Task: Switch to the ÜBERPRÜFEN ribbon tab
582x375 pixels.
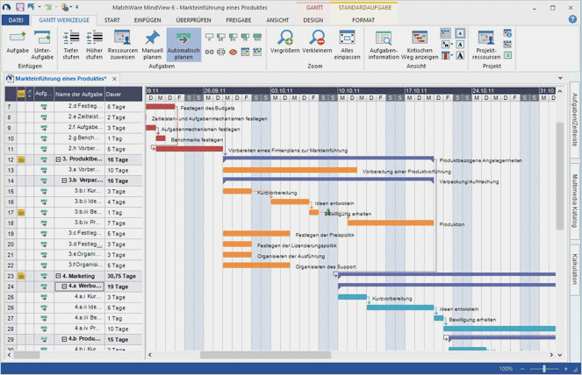Action: coord(193,20)
